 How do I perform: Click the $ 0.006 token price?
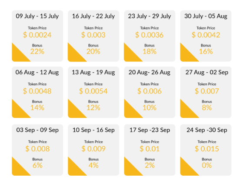(x=150, y=91)
